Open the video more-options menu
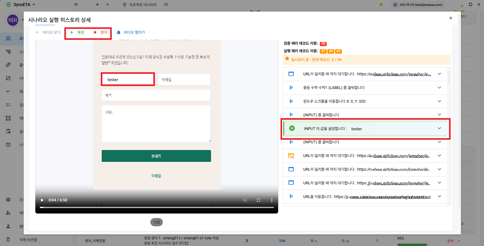The height and width of the screenshot is (246, 484). tap(272, 200)
